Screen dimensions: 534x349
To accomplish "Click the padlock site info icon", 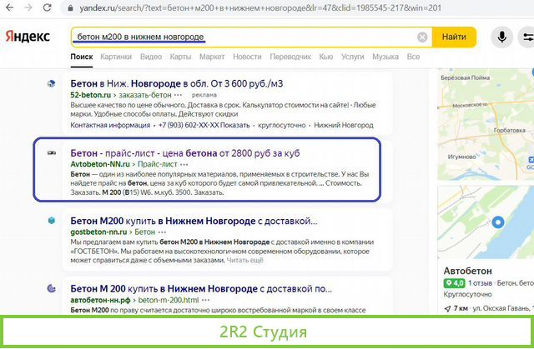I will (x=68, y=8).
